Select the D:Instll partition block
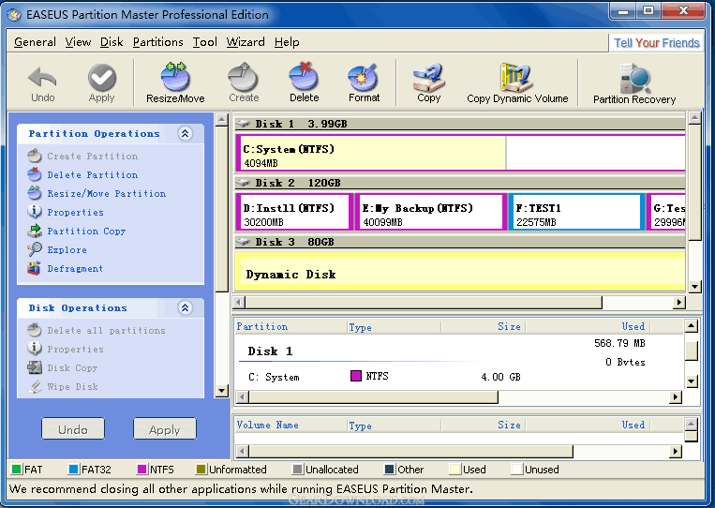715x508 pixels. coord(294,212)
